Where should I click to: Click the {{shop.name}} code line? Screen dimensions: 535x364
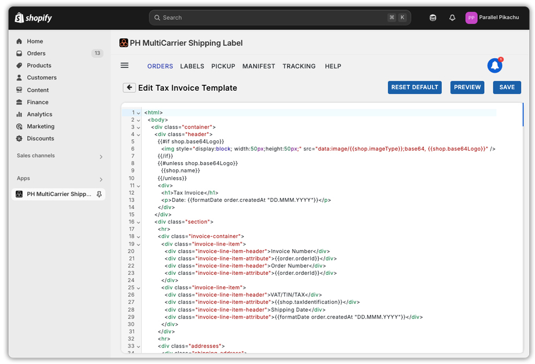[x=180, y=171]
